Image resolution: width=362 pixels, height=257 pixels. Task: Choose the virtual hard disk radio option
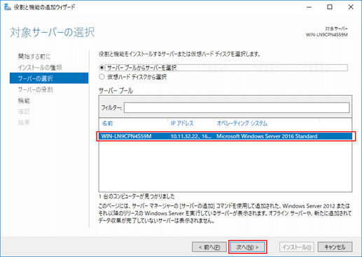tap(102, 77)
